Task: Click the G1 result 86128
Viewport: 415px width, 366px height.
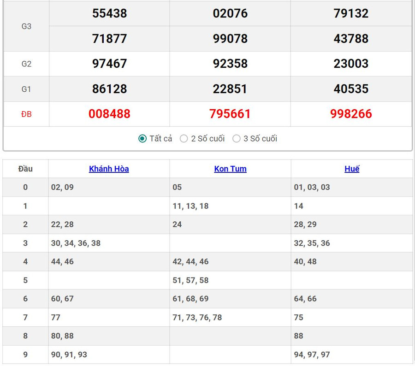Action: click(x=109, y=89)
